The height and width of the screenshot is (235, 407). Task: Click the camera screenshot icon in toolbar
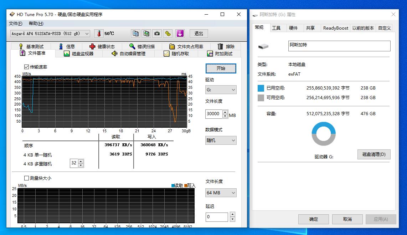coord(157,33)
